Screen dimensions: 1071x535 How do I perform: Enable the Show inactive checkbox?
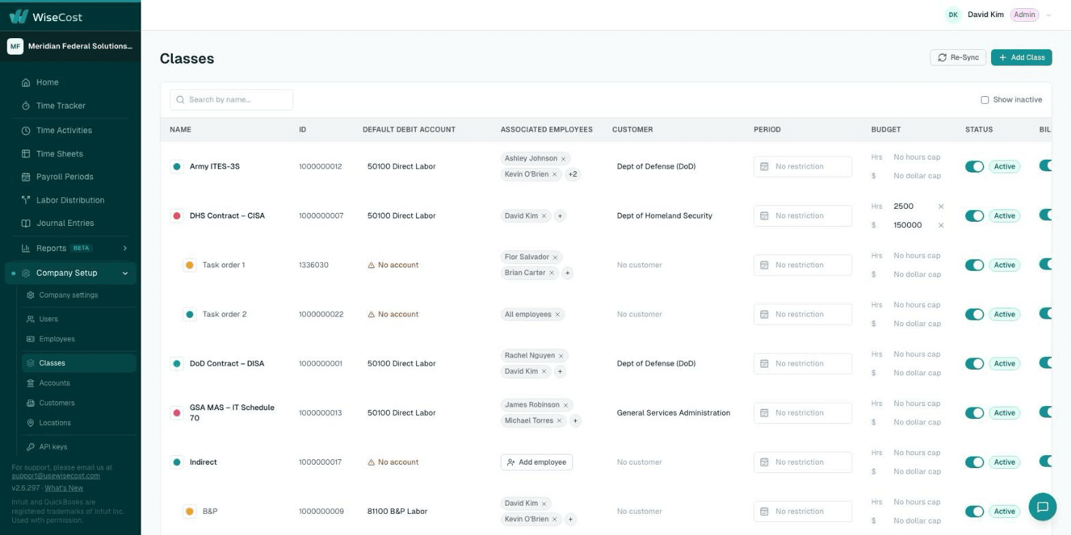click(x=985, y=100)
